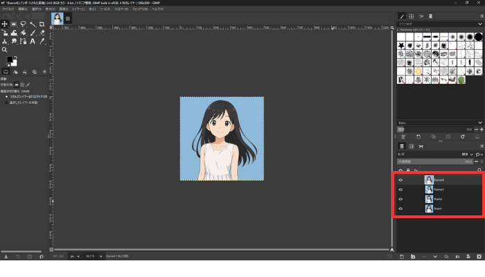
Task: Open the レイヤー(L) menu
Action: tap(78, 9)
